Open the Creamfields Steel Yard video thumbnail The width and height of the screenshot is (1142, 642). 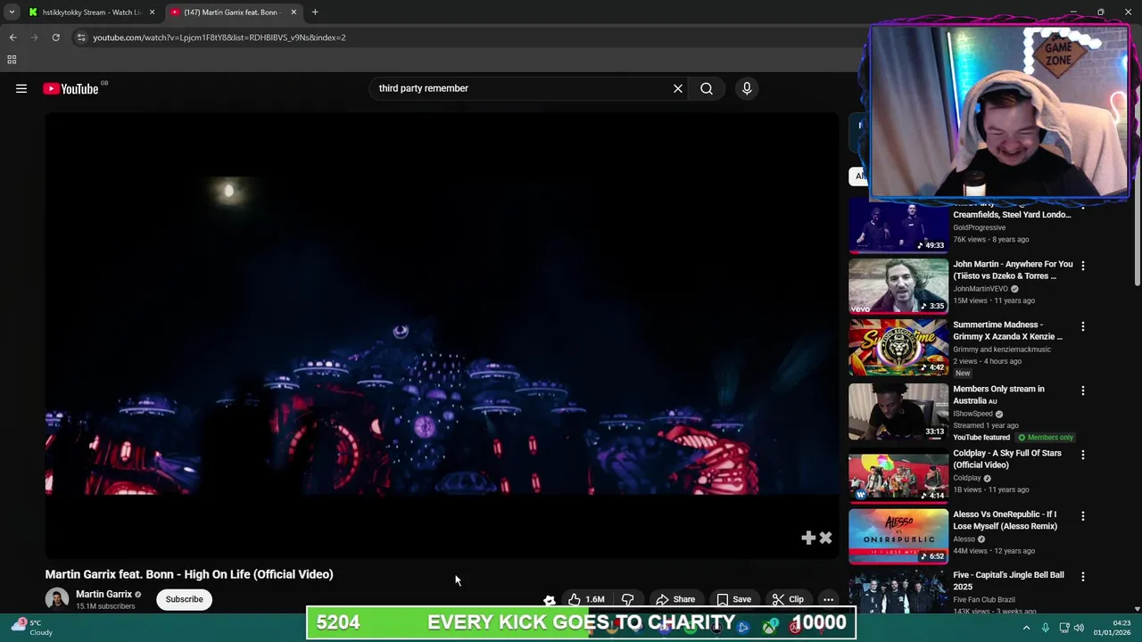(898, 226)
